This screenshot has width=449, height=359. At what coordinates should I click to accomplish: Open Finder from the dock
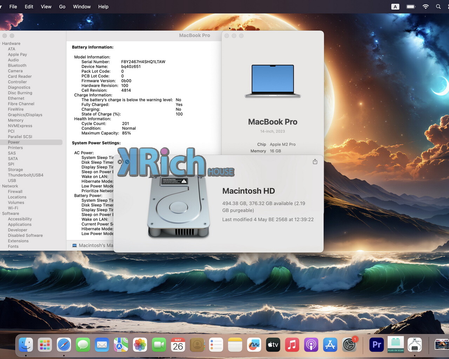pyautogui.click(x=26, y=345)
